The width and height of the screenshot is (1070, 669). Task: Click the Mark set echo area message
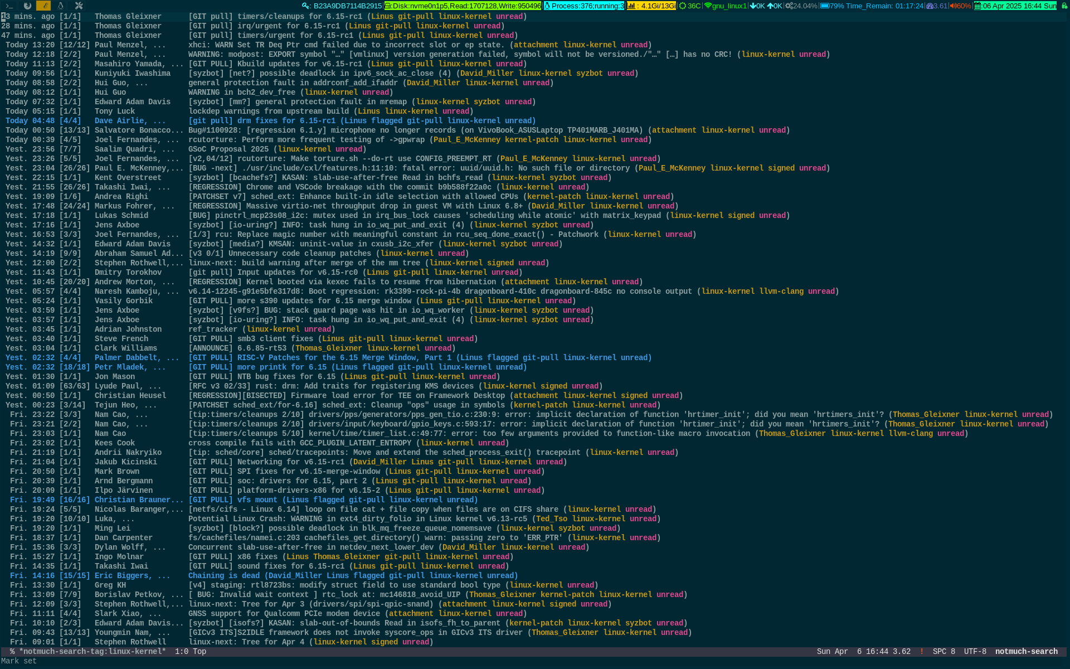(18, 661)
